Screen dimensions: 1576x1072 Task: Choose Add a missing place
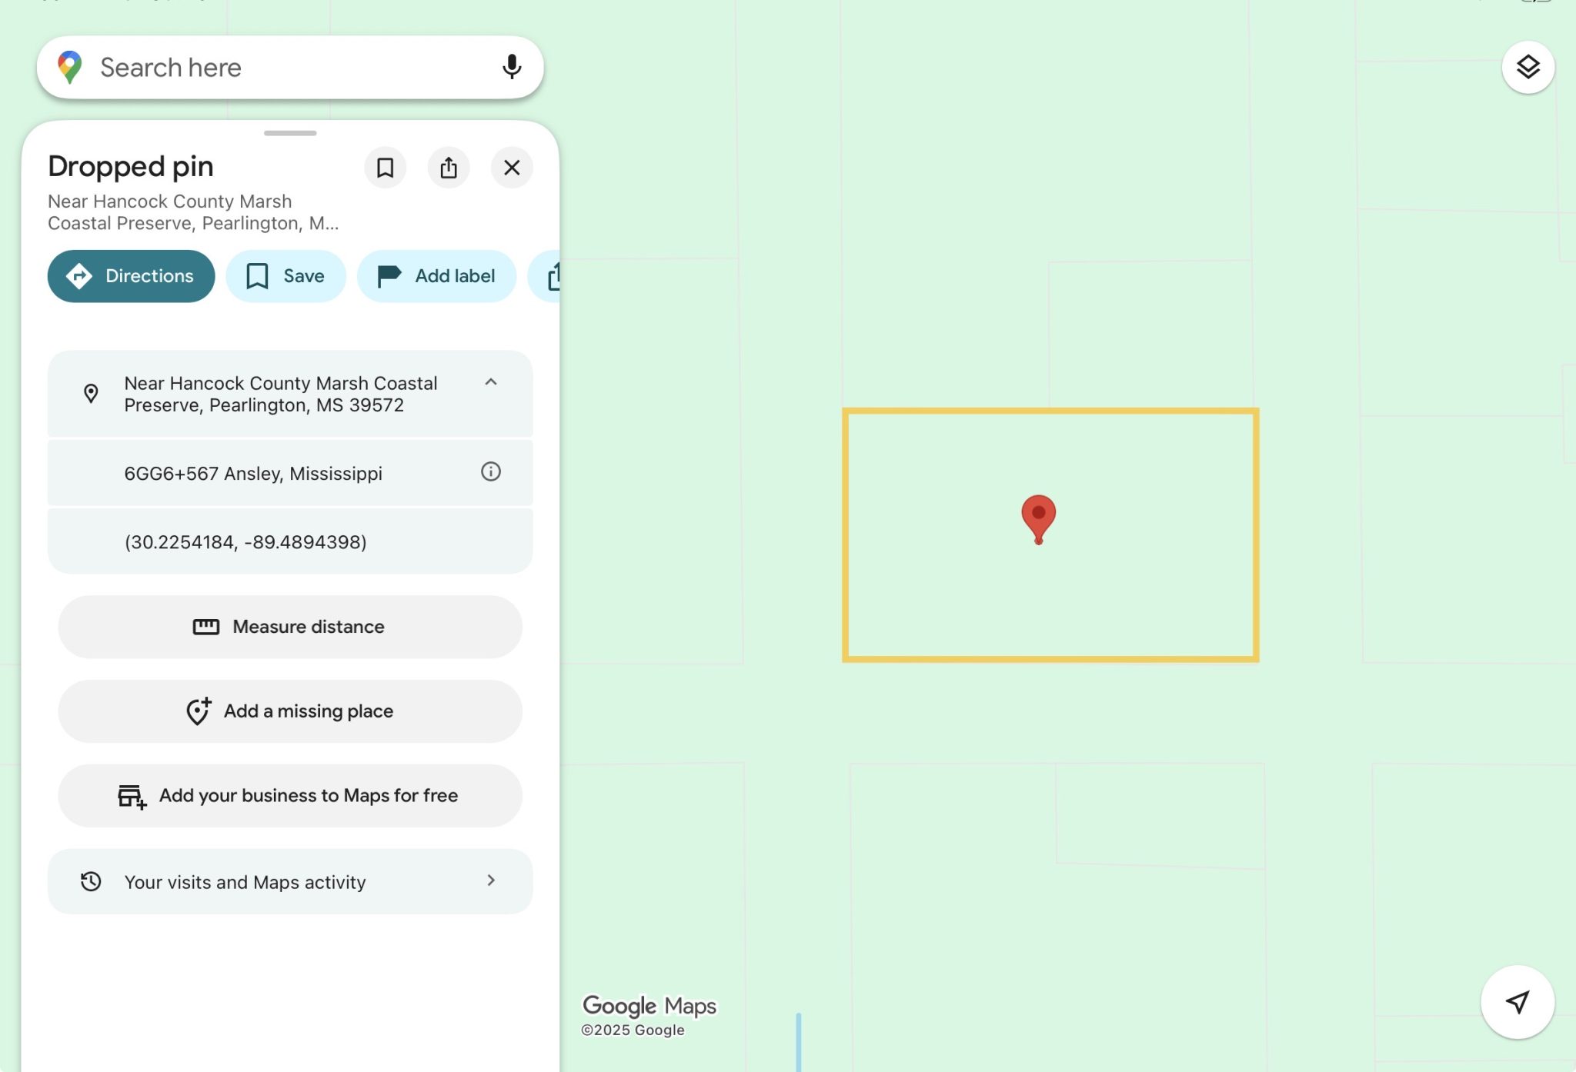290,711
